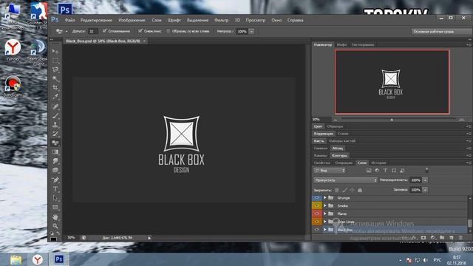Open Bandicam desktop shortcut

click(x=13, y=86)
